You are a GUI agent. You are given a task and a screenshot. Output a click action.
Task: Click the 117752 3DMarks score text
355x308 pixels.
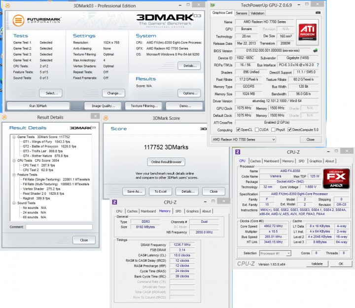pyautogui.click(x=166, y=147)
